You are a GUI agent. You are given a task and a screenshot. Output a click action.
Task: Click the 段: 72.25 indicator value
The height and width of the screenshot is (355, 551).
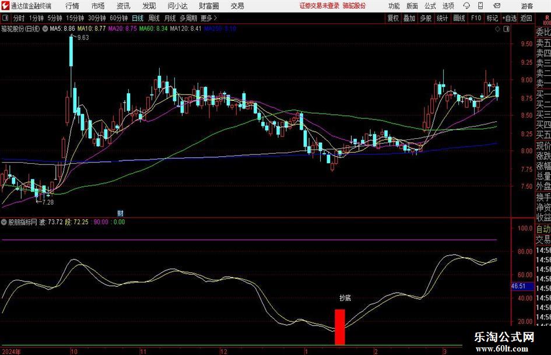pyautogui.click(x=76, y=222)
